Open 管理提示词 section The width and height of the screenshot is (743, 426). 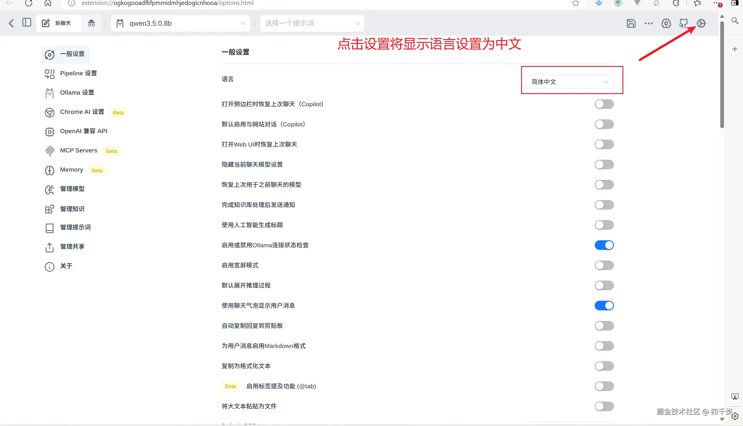tap(75, 227)
